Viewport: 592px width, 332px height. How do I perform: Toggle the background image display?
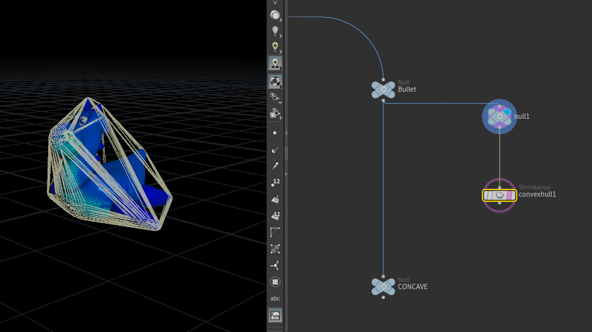point(275,315)
